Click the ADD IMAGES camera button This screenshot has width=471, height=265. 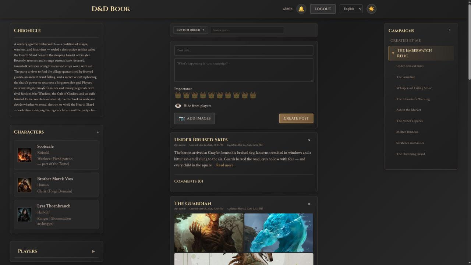[195, 119]
